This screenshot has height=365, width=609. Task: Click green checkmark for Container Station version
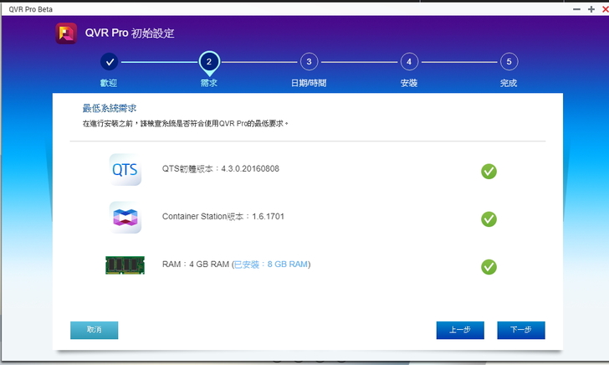(489, 219)
